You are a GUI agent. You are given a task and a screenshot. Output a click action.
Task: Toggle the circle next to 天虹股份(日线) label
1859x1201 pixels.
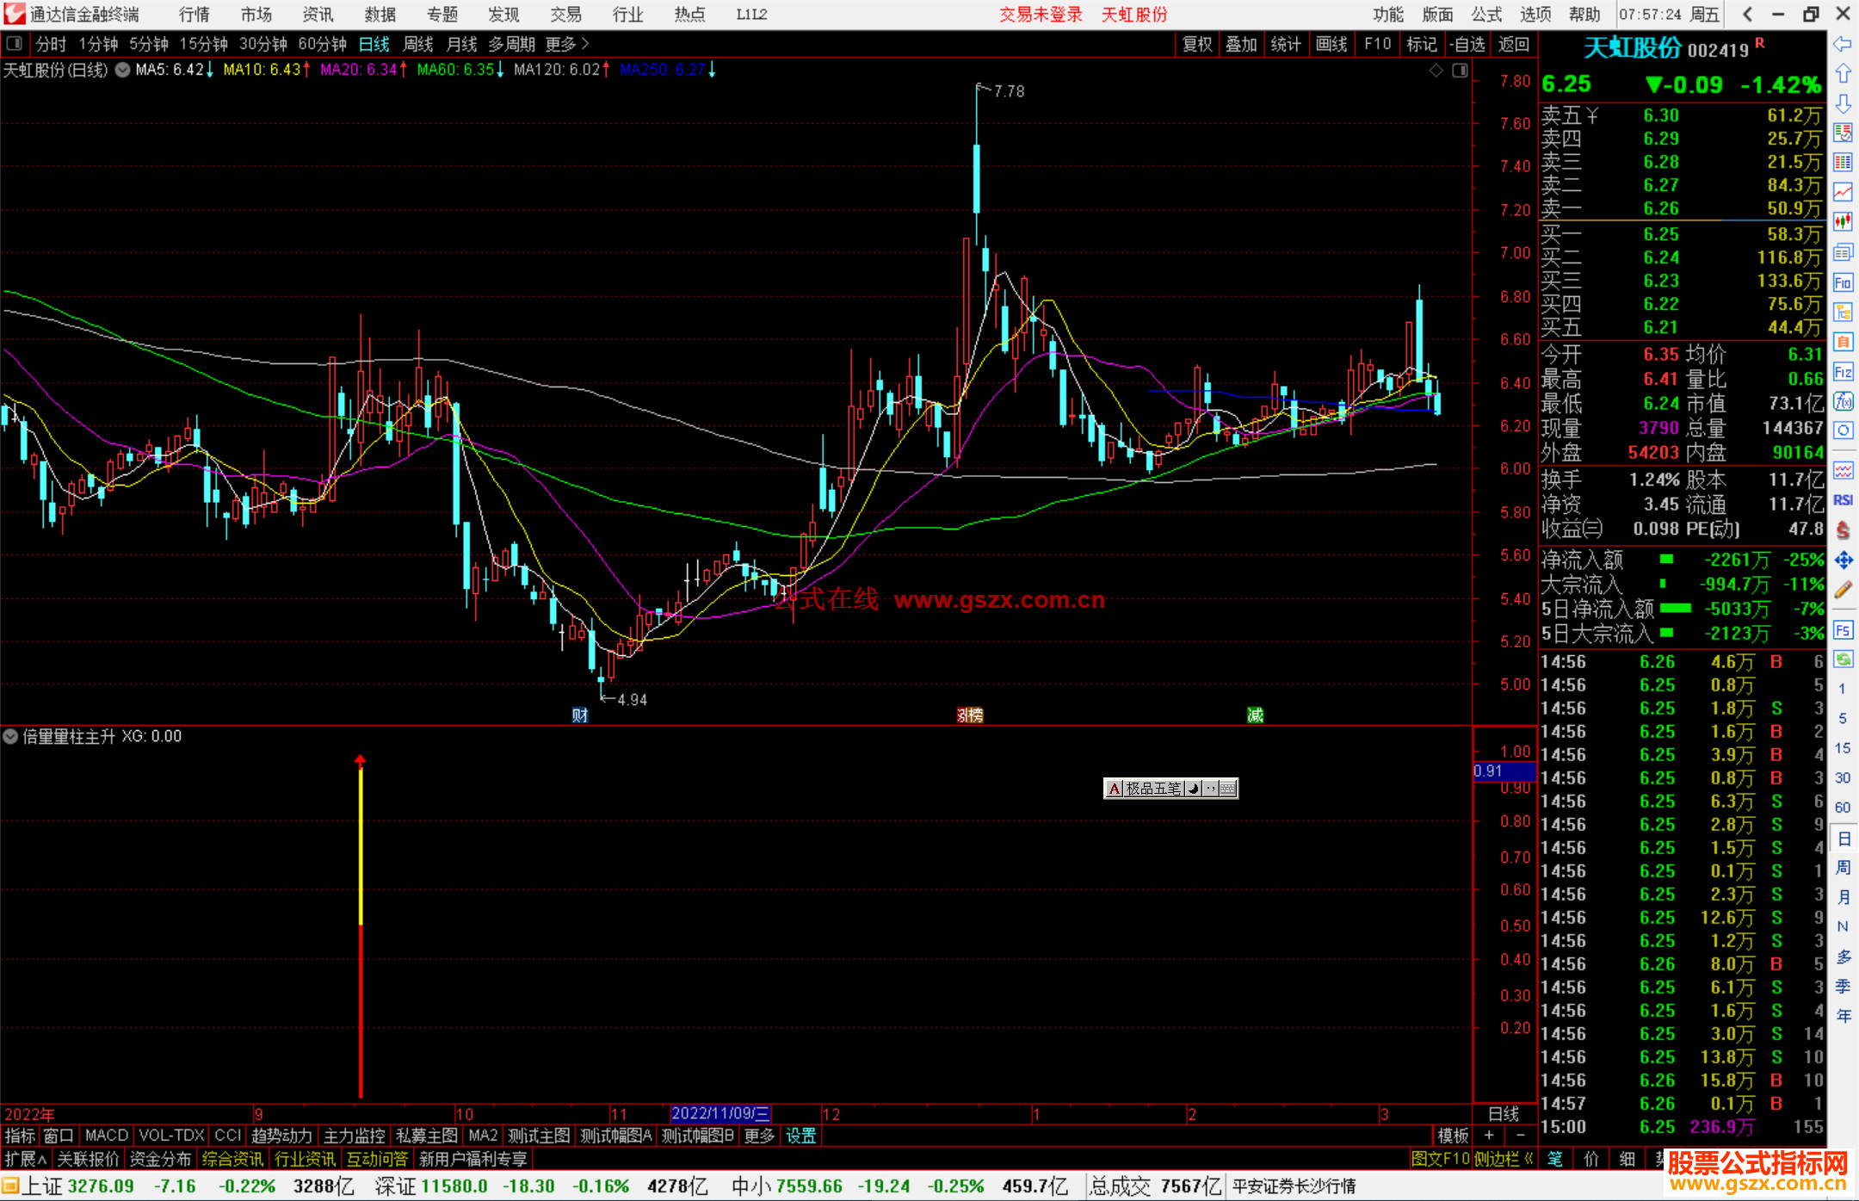pyautogui.click(x=123, y=70)
